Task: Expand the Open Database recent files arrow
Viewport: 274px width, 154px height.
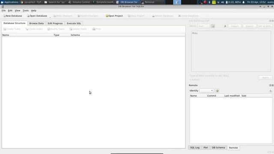Action: 50,17
